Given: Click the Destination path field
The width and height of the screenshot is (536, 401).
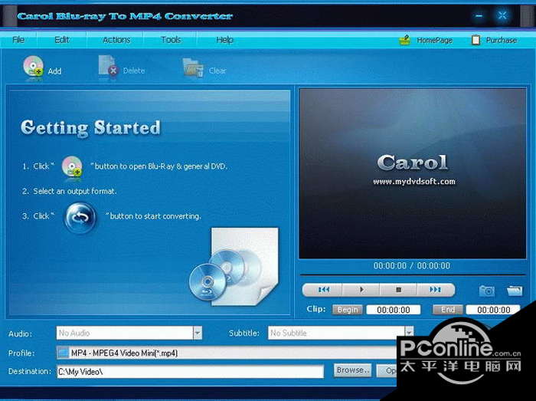Looking at the screenshot, I should [x=190, y=372].
